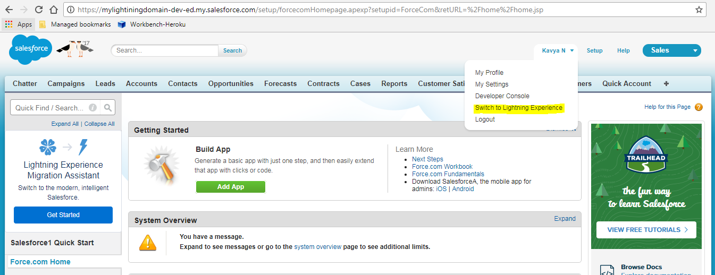Open the iOS download link
This screenshot has width=715, height=275.
pyautogui.click(x=441, y=189)
